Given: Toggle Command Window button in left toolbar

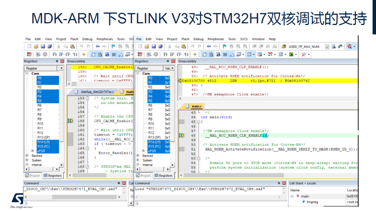Looking at the screenshot, I should (93, 54).
